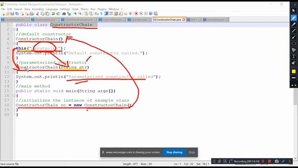Open the yellow drawing color picker
Viewport: 298px width, 168px height.
(294, 71)
